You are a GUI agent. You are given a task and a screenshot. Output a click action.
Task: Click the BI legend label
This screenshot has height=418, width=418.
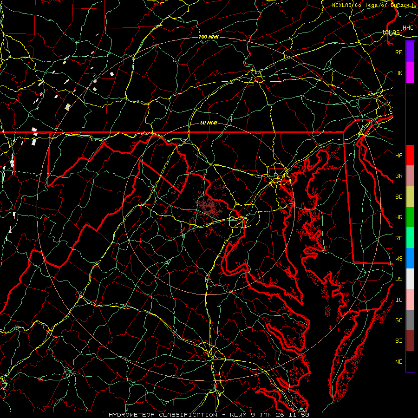[398, 341]
